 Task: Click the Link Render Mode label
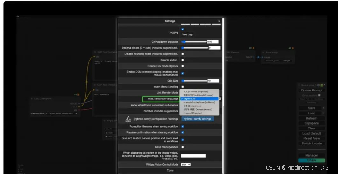pyautogui.click(x=168, y=92)
